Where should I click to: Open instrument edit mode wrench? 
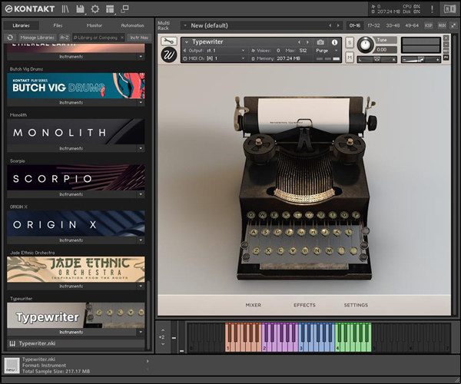pyautogui.click(x=169, y=41)
